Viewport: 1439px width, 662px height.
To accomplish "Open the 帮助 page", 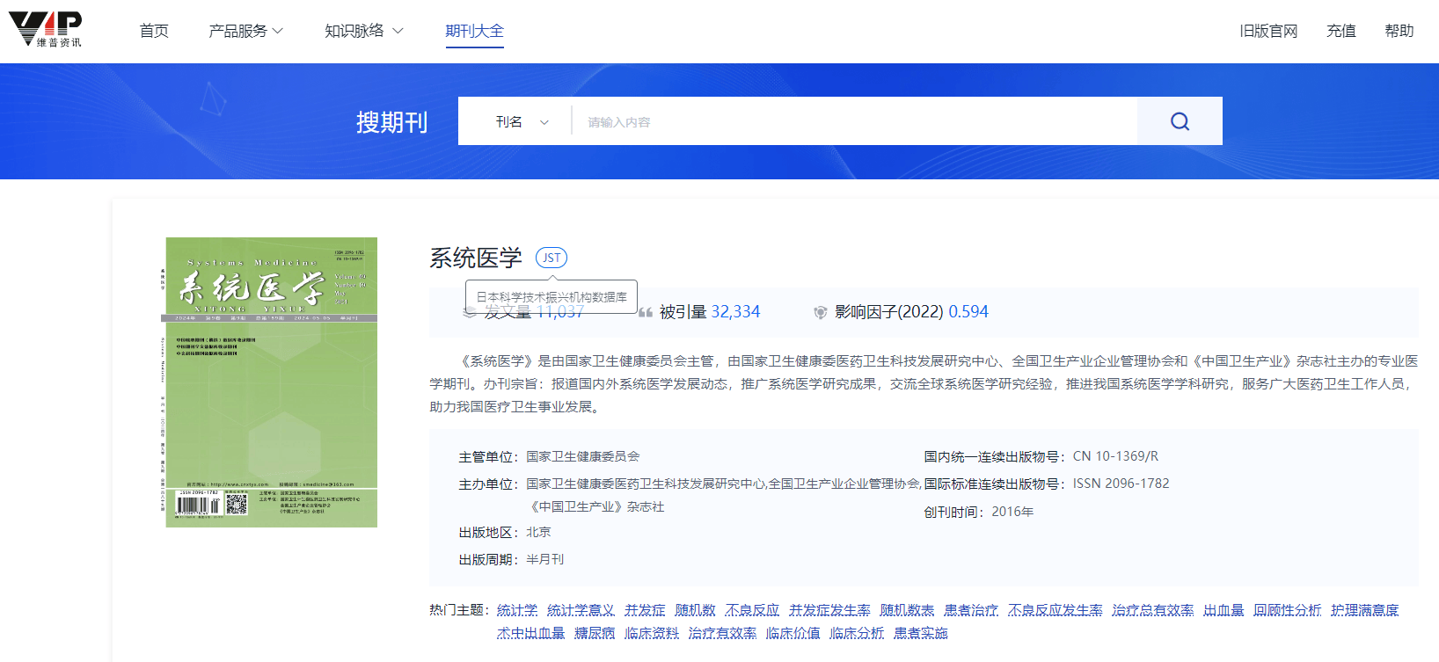I will [1399, 31].
